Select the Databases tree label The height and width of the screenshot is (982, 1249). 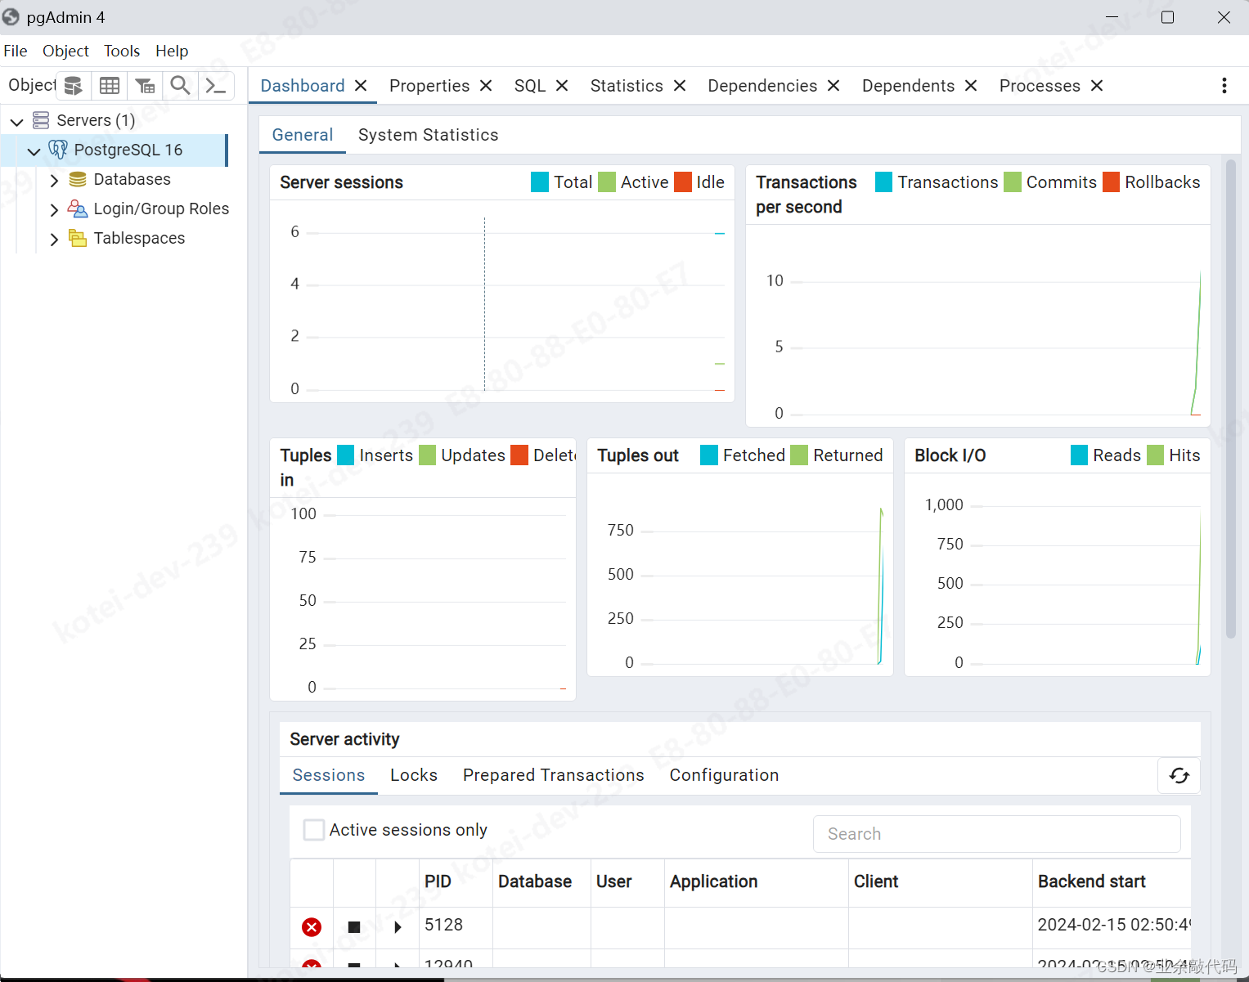tap(132, 179)
